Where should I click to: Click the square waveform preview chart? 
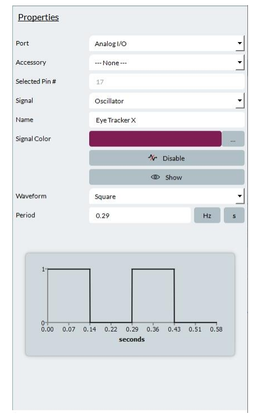[x=130, y=304]
